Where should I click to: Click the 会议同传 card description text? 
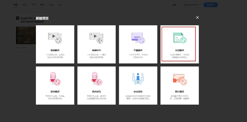(138, 97)
